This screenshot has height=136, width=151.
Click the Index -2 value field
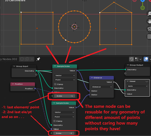coord(64,133)
